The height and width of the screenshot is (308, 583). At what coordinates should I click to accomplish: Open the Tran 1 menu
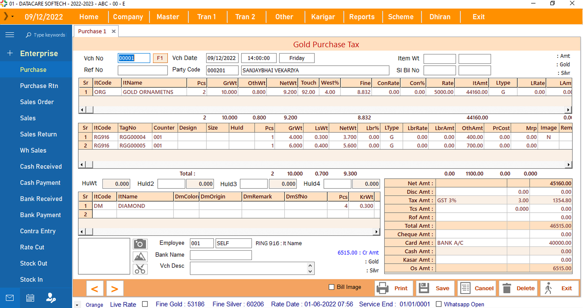pos(206,17)
